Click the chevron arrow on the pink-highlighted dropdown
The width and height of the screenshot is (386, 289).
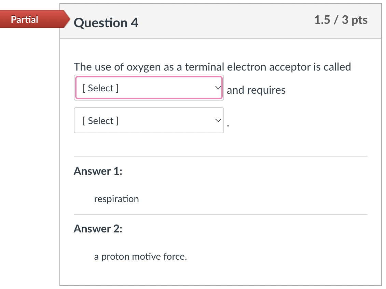point(218,88)
